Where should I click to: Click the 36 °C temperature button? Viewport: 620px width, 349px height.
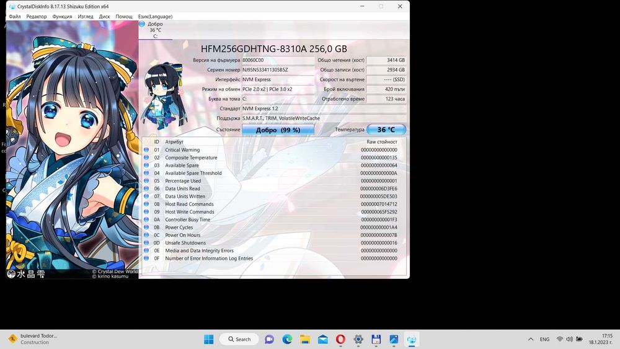pos(386,130)
